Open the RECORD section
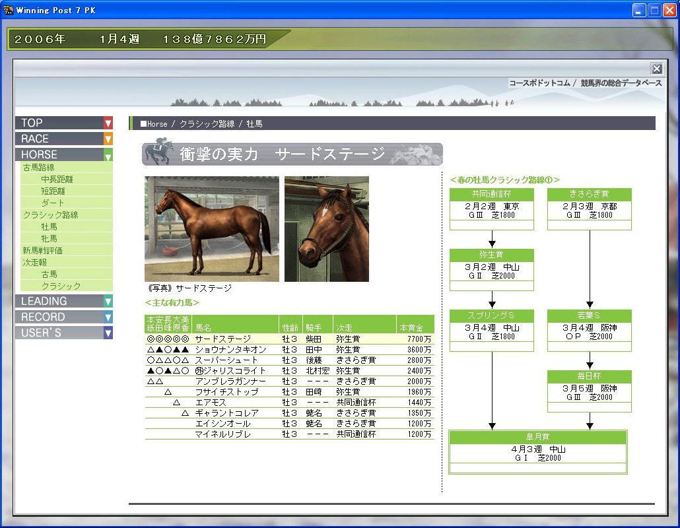Screen dimensions: 680x528 click(x=59, y=317)
